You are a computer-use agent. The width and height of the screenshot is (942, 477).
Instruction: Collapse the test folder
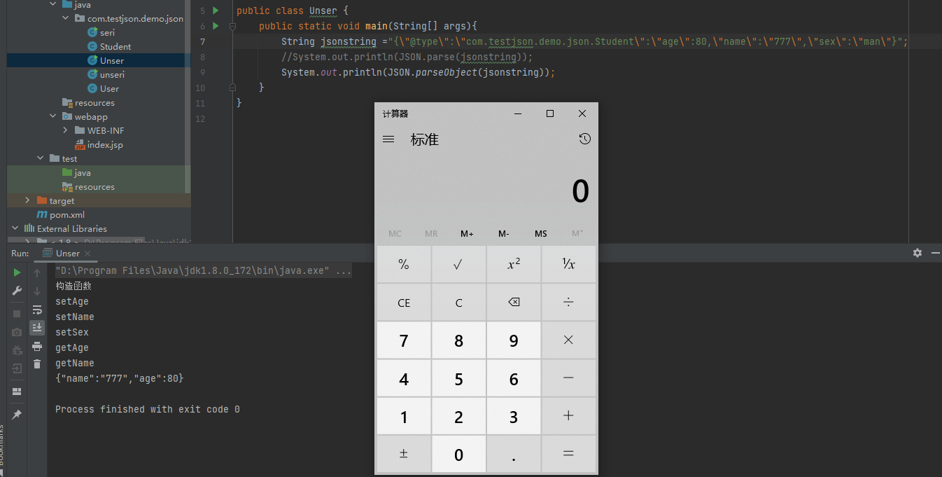(x=40, y=158)
